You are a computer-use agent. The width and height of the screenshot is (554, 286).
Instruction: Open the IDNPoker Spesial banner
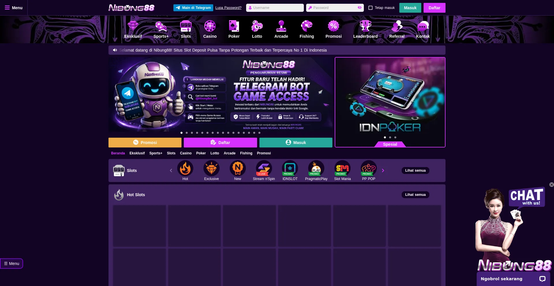pyautogui.click(x=390, y=102)
